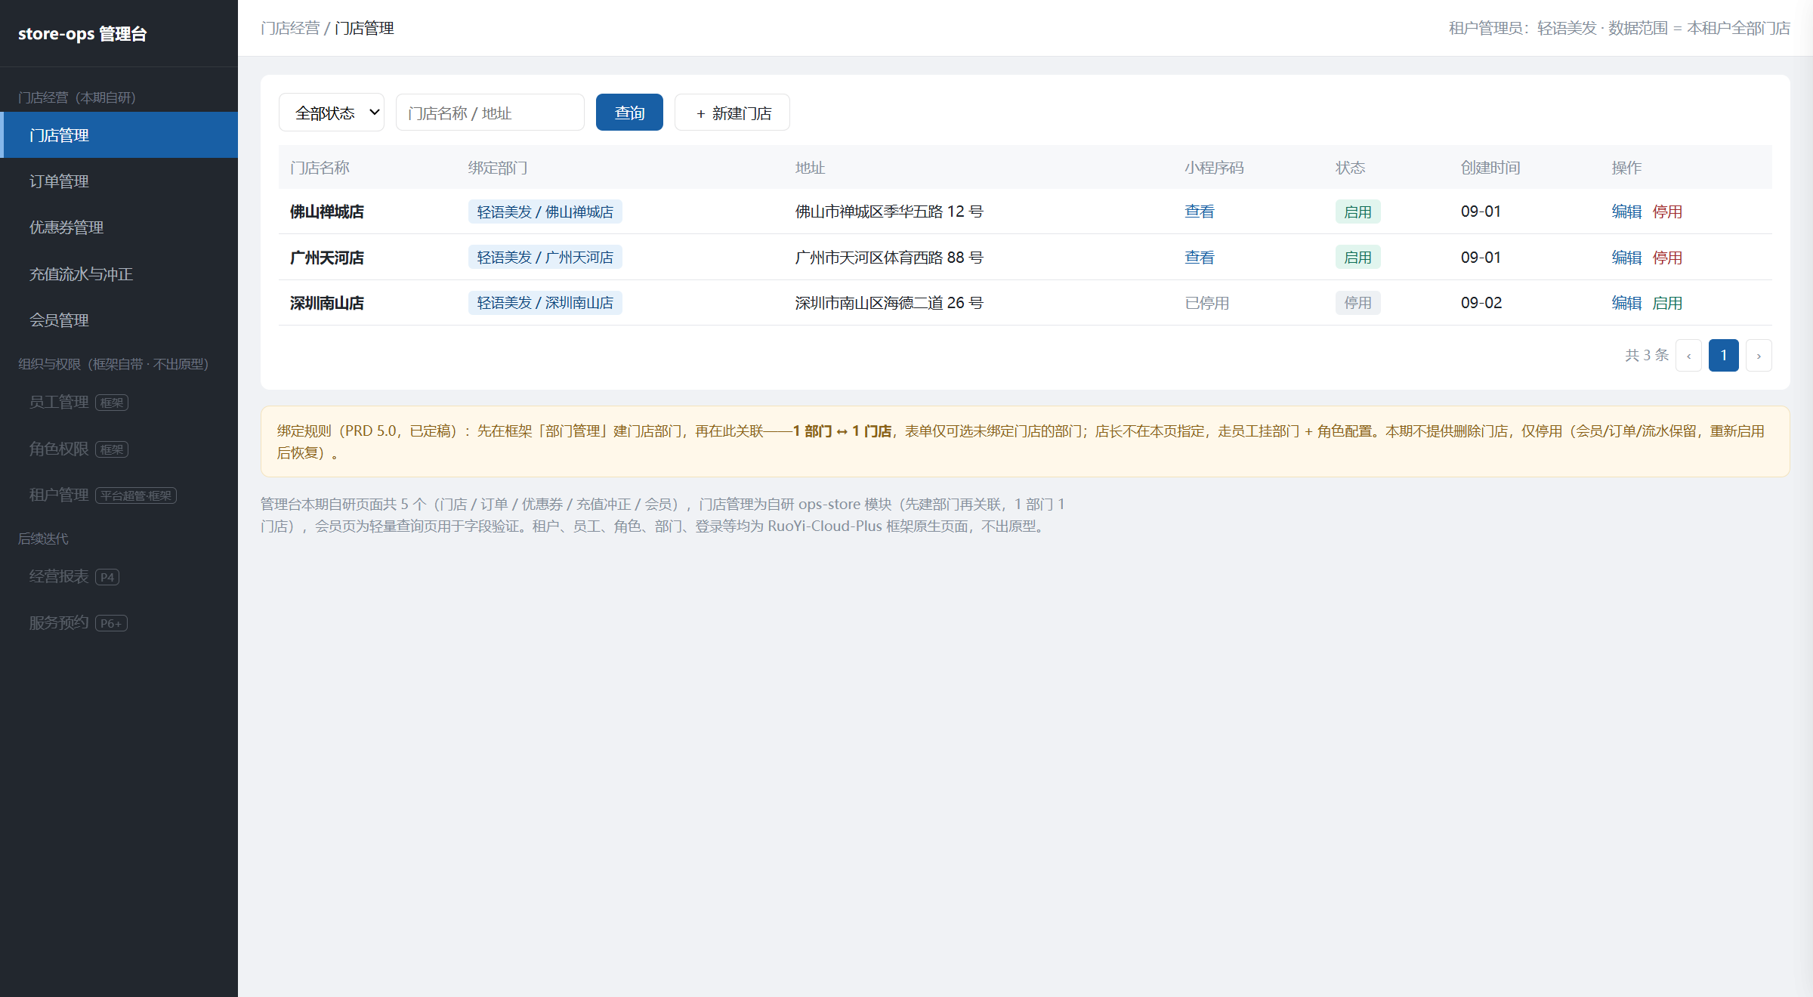Viewport: 1813px width, 997px height.
Task: Click the 共 3 条 total count
Action: [1647, 355]
